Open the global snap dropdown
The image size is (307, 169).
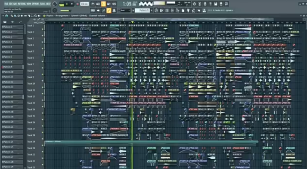coord(125,10)
